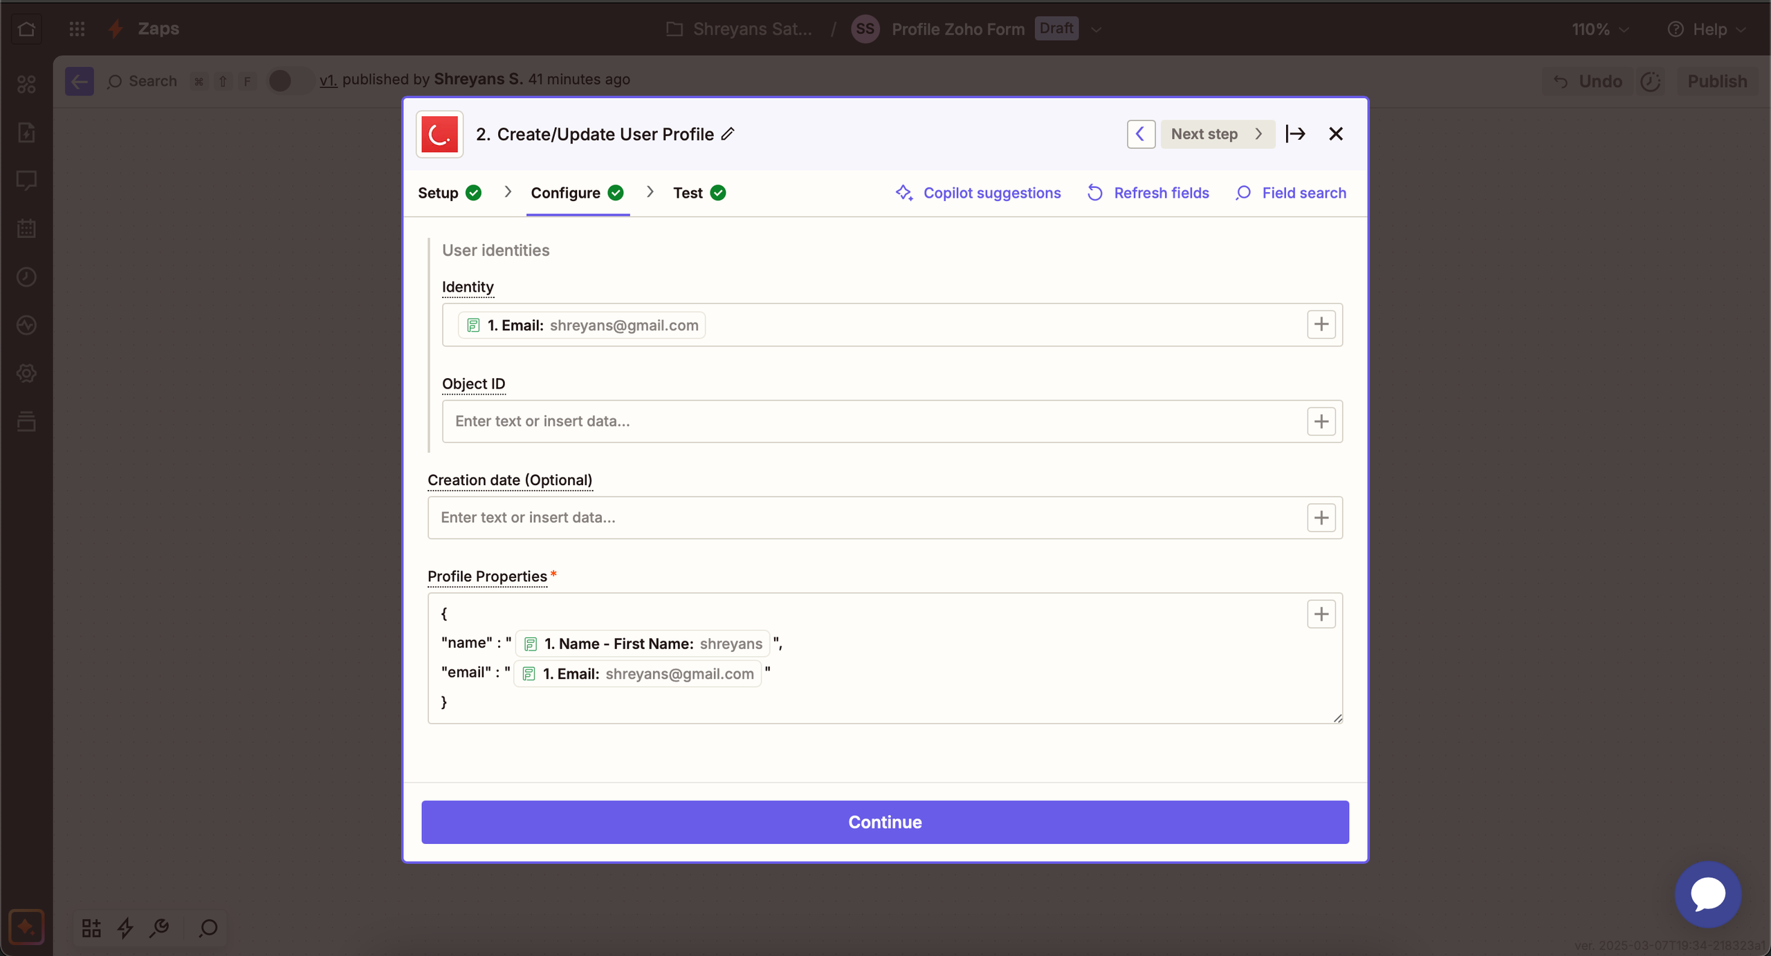Open the v1. version link
Screen dimensions: 1771x956
pyautogui.click(x=328, y=79)
